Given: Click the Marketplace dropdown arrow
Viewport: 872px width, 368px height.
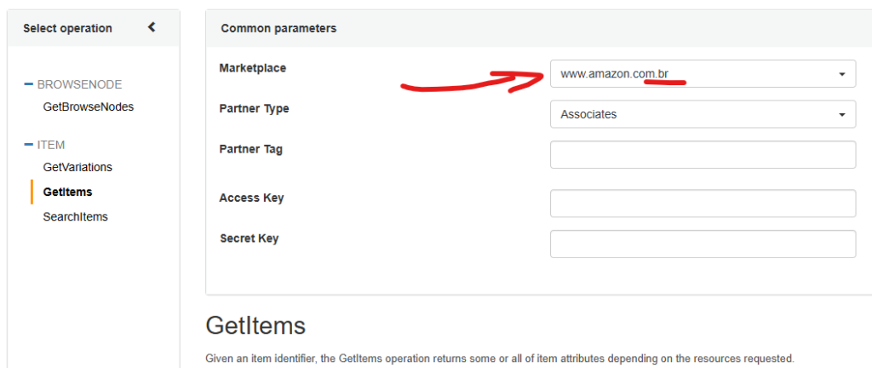Looking at the screenshot, I should [x=842, y=74].
